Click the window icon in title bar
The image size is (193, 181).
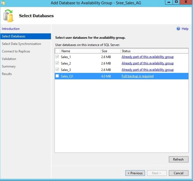click(x=3, y=3)
